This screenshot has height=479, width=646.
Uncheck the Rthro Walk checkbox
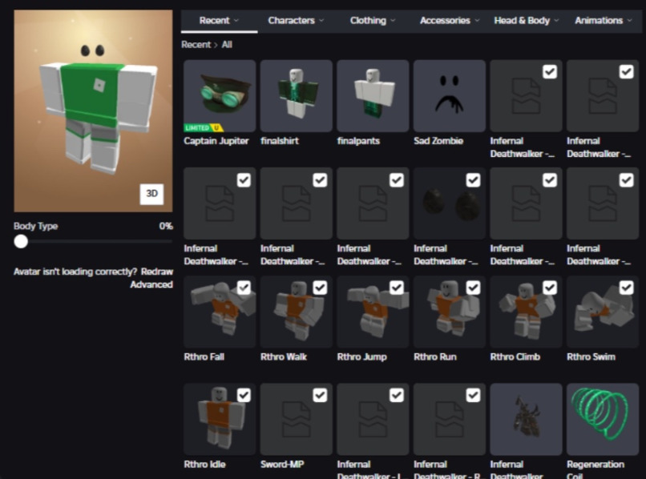(x=320, y=287)
